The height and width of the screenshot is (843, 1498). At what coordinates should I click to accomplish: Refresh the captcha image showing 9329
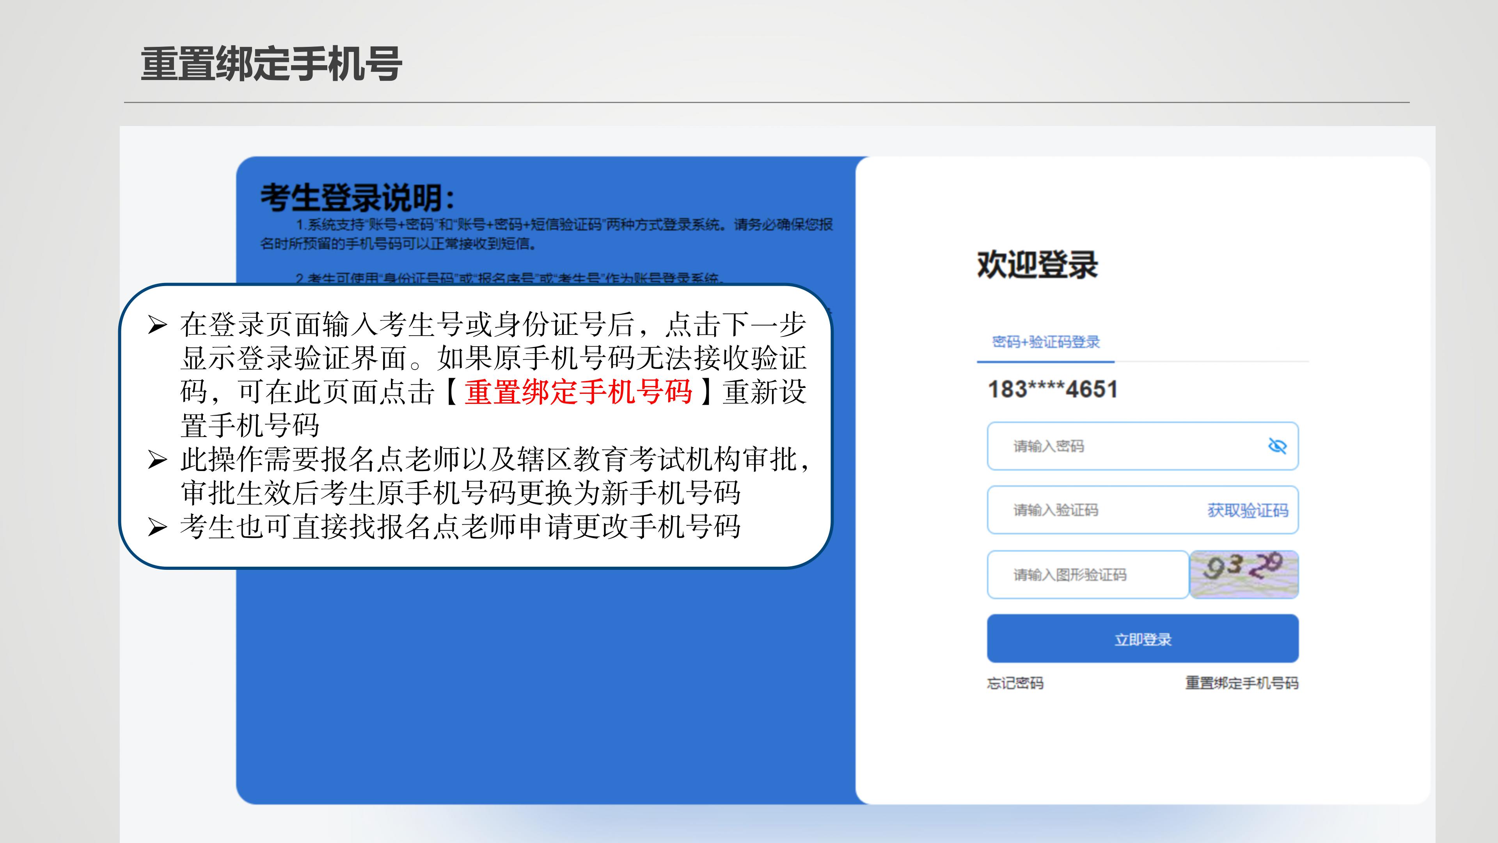pos(1244,574)
